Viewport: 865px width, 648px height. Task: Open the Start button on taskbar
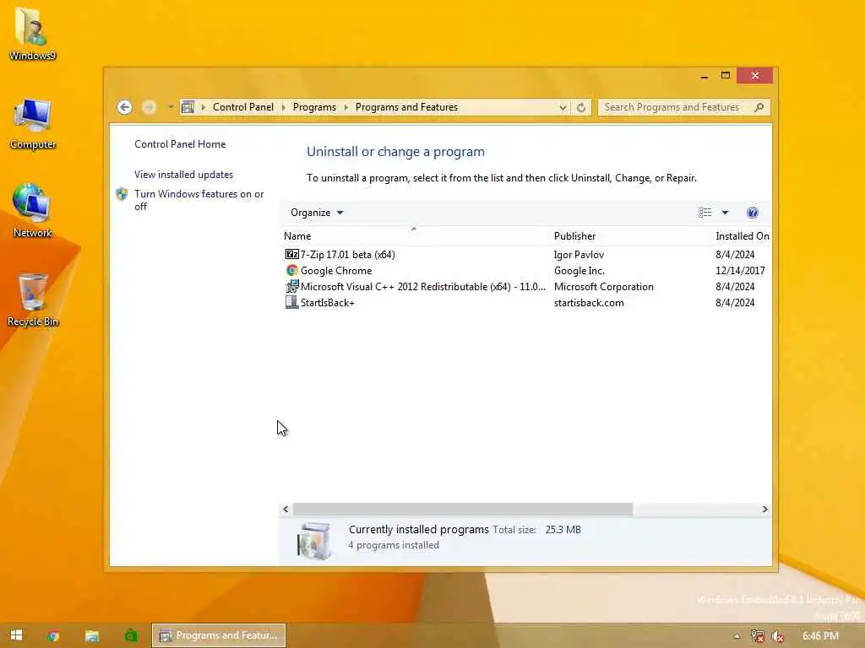click(x=17, y=635)
